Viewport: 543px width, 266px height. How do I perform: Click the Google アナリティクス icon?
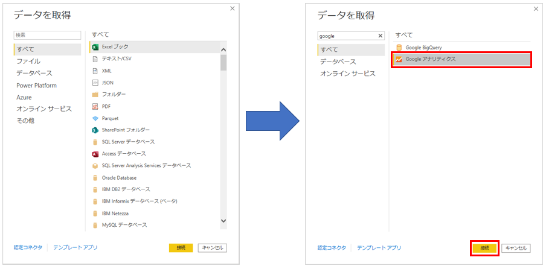coord(399,60)
